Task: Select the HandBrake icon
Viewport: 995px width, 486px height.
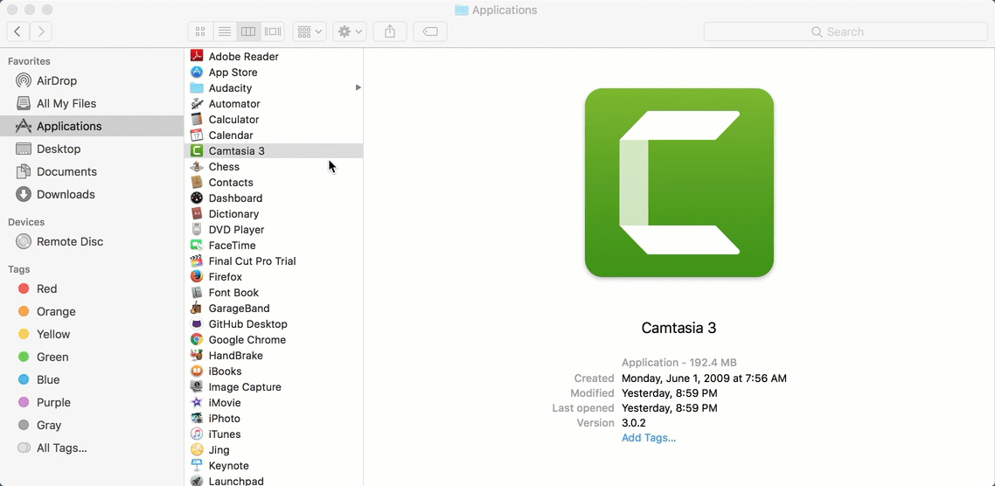Action: 197,355
